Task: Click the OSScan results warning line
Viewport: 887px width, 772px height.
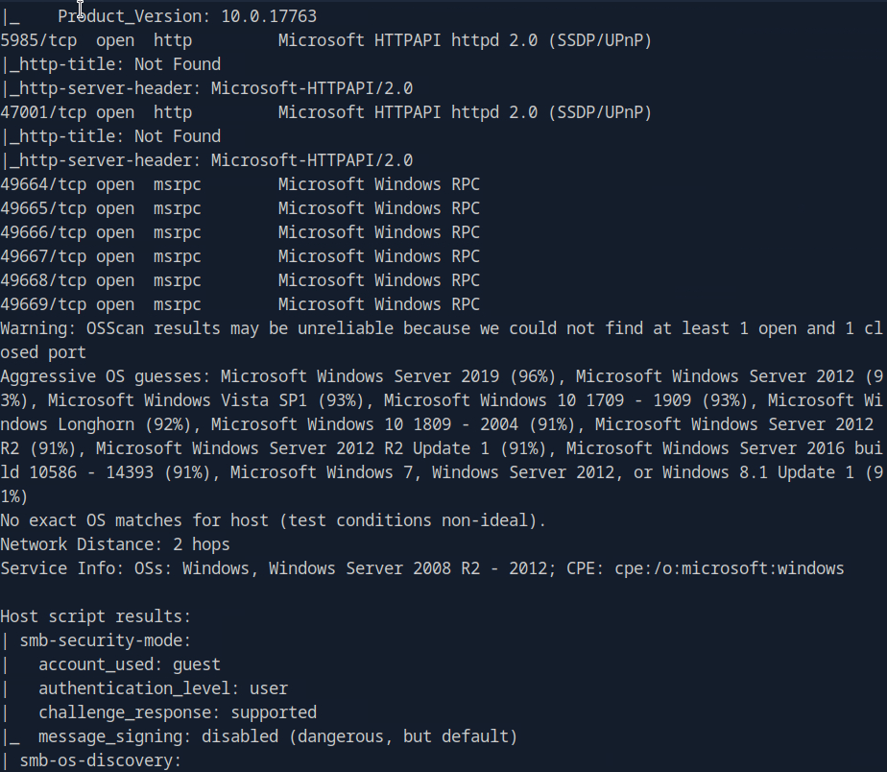Action: point(442,328)
